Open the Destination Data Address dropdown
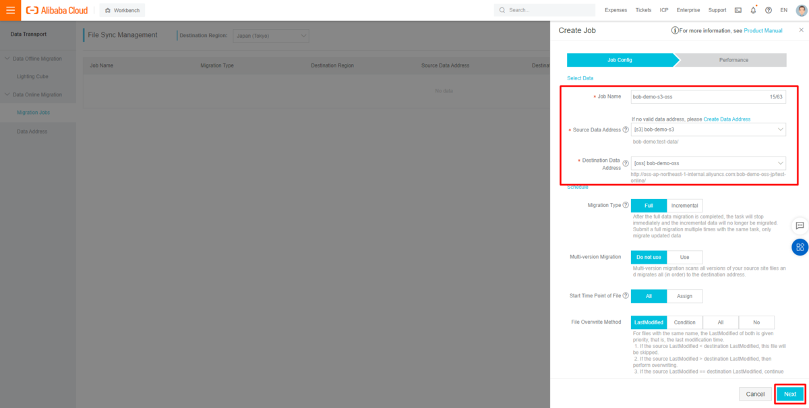The image size is (809, 408). tap(709, 163)
